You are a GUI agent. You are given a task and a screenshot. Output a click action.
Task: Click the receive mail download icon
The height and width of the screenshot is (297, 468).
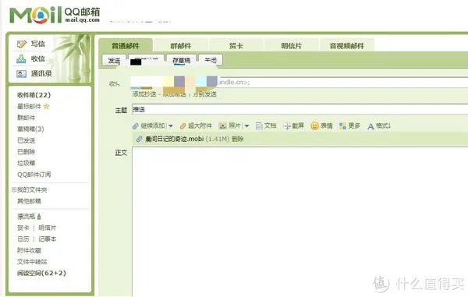click(x=21, y=58)
